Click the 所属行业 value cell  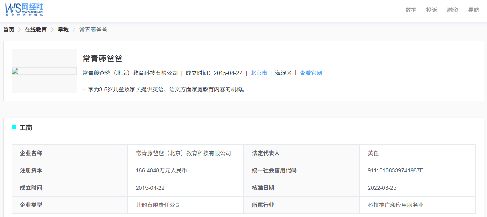[417, 205]
